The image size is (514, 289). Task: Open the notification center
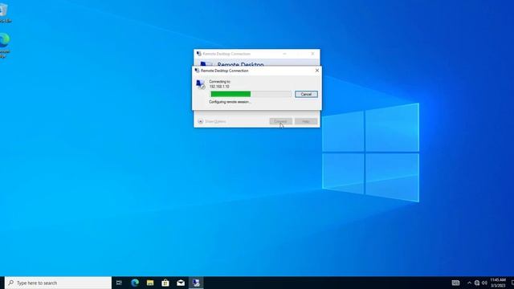pyautogui.click(x=512, y=283)
